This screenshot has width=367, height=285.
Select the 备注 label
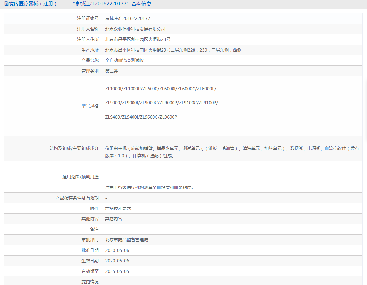point(94,230)
